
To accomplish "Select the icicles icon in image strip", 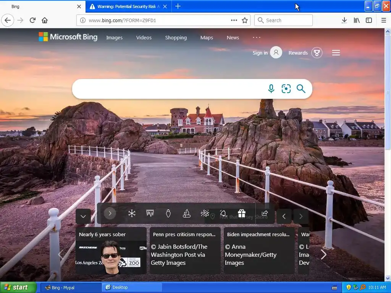I will click(x=150, y=213).
